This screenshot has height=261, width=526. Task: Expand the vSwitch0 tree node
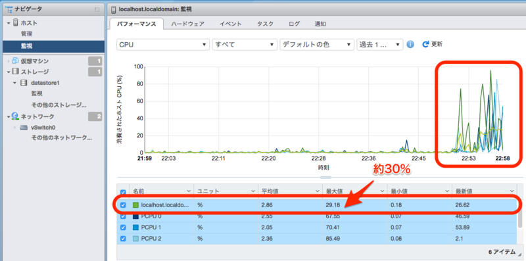point(14,128)
